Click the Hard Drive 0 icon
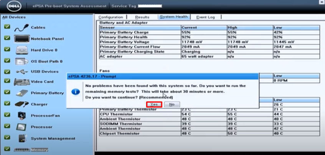The height and width of the screenshot is (155, 325). click(21, 50)
